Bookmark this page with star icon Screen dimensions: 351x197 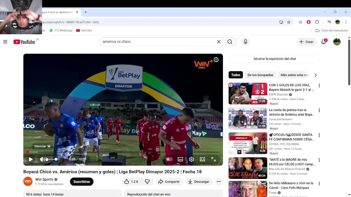click(289, 22)
